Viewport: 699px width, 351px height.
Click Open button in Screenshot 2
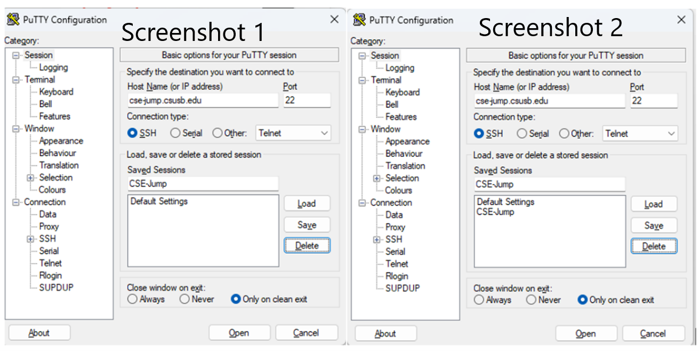[586, 333]
